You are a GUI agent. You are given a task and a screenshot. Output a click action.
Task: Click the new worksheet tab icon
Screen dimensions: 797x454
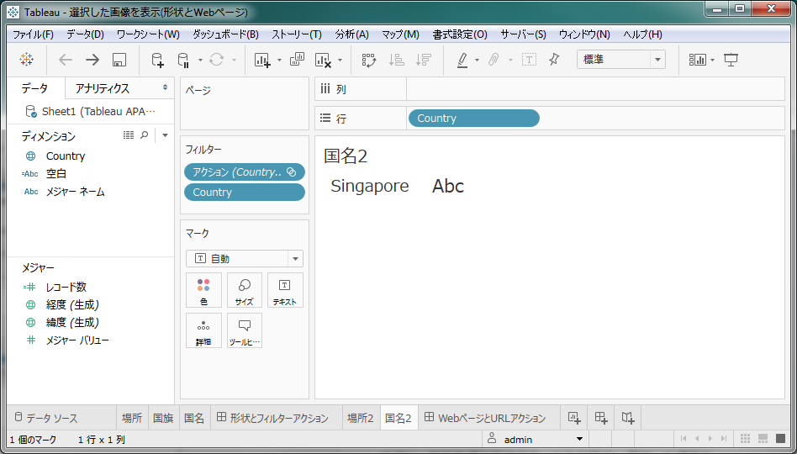(574, 418)
